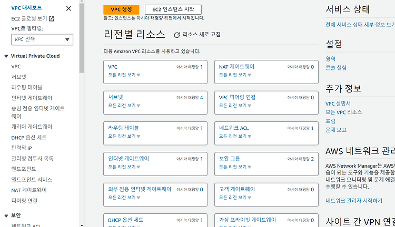Collapse the Virtual Private Cloud section
Image resolution: width=395 pixels, height=227 pixels.
6,56
